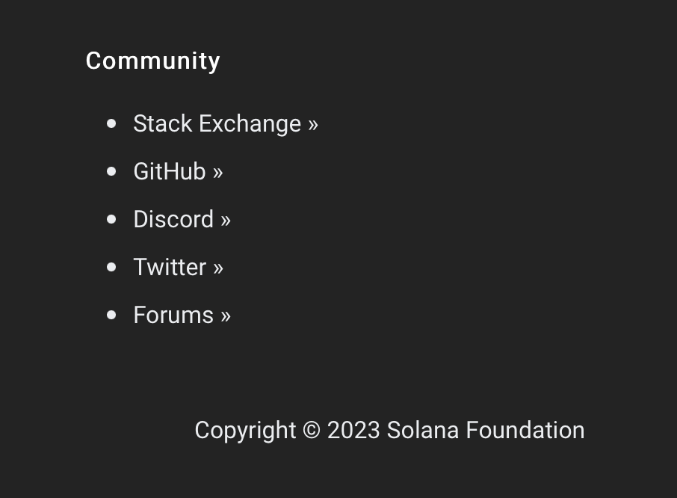Open the Twitter profile link
Viewport: 677px width, 498px height.
click(x=170, y=267)
